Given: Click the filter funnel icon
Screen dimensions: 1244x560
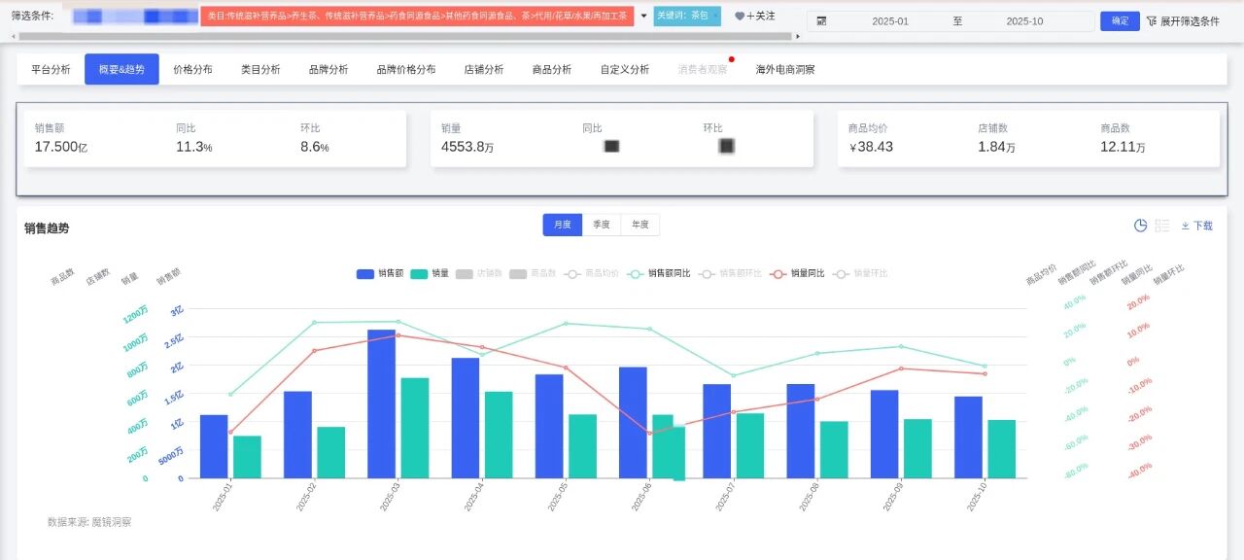Looking at the screenshot, I should click(x=1152, y=21).
